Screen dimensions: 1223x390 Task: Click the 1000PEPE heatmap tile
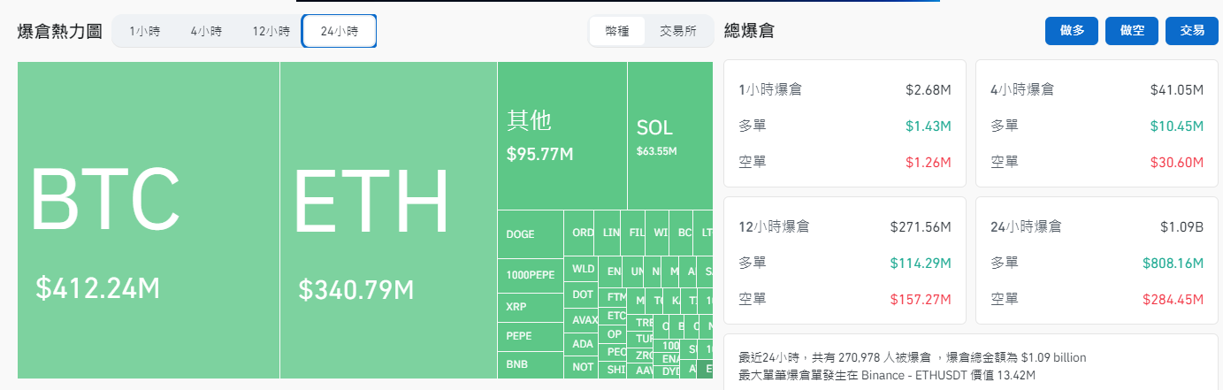(x=531, y=275)
